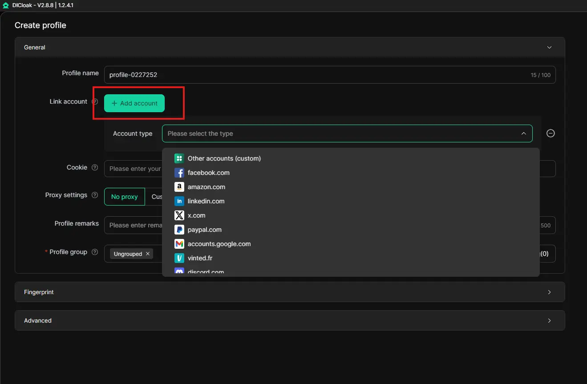This screenshot has height=384, width=587.
Task: Click the Proxy settings help icon
Action: point(95,195)
